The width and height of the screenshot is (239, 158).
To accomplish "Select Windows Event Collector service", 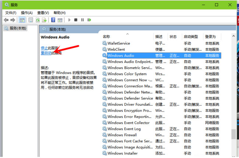I will coord(161,123).
